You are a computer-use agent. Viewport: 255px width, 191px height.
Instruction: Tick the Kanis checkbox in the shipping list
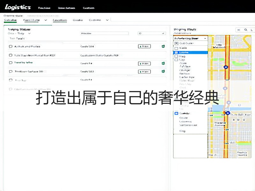[x=176, y=48]
